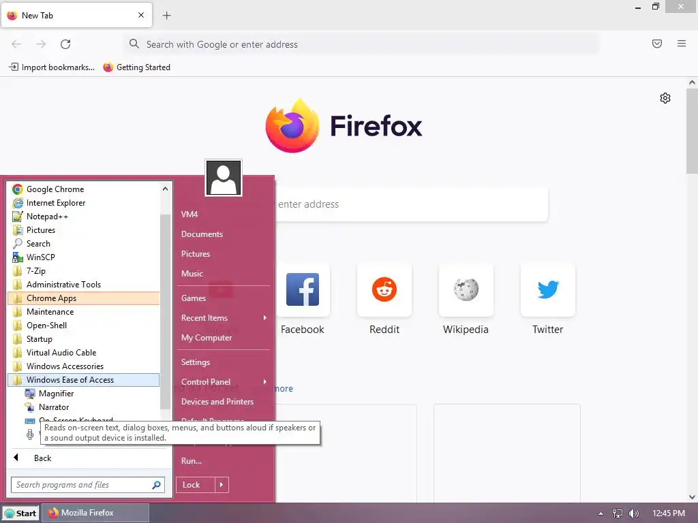Open Getting Started bookmark
This screenshot has height=523, width=698.
point(136,67)
